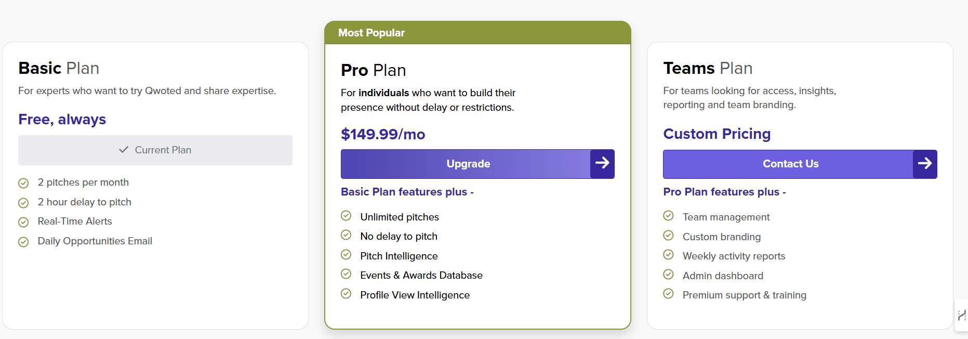968x339 pixels.
Task: Click the checkmark icon beside 2 pitches per month
Action: coord(23,183)
